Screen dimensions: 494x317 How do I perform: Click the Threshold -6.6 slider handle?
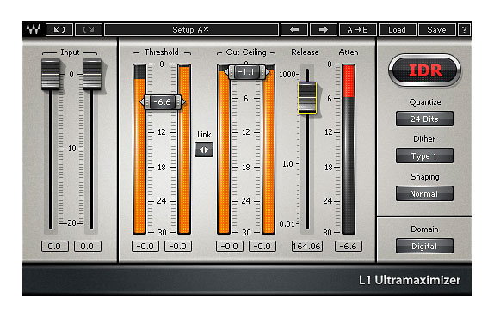[163, 102]
